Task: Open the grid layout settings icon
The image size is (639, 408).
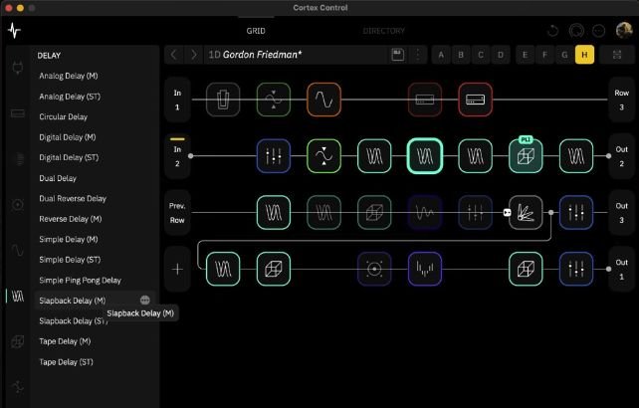Action: point(617,55)
